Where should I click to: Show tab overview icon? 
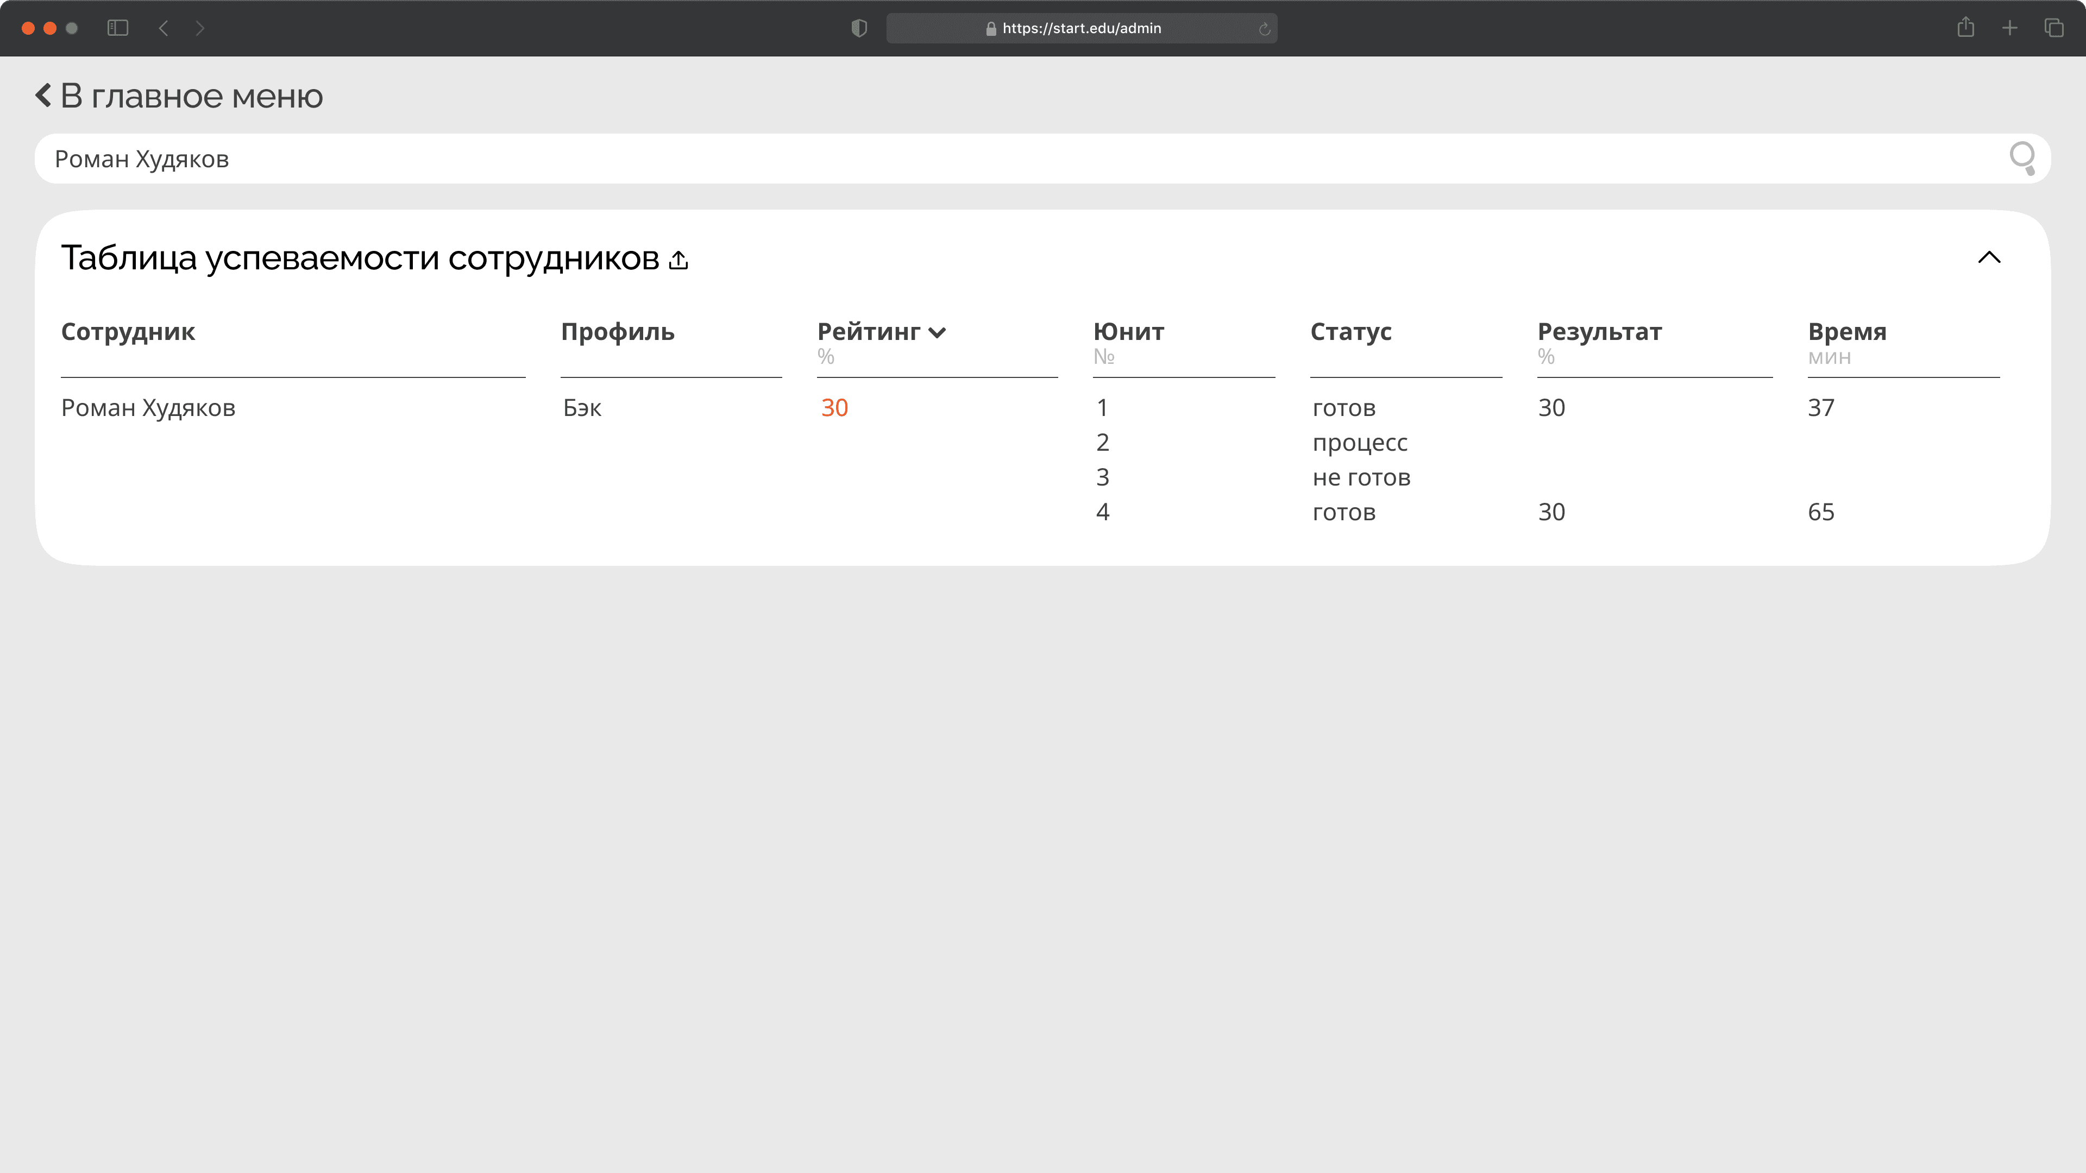(2053, 28)
